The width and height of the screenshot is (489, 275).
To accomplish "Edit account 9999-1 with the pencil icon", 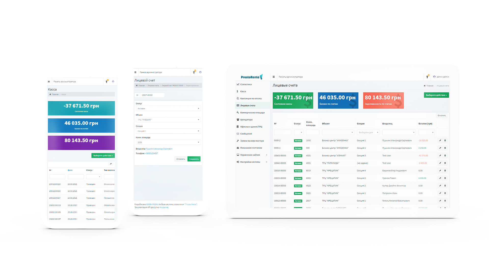I will [440, 148].
